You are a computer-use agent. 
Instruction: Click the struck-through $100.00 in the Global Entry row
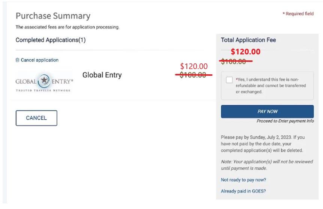pyautogui.click(x=193, y=75)
